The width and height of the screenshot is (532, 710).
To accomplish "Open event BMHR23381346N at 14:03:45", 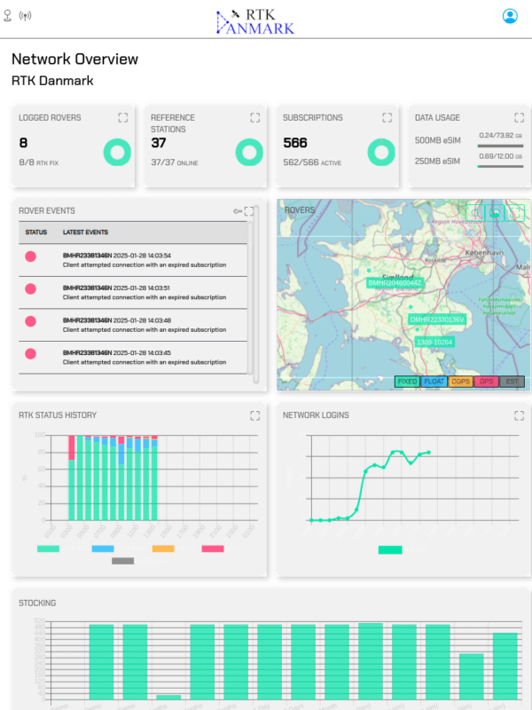I will pyautogui.click(x=133, y=358).
